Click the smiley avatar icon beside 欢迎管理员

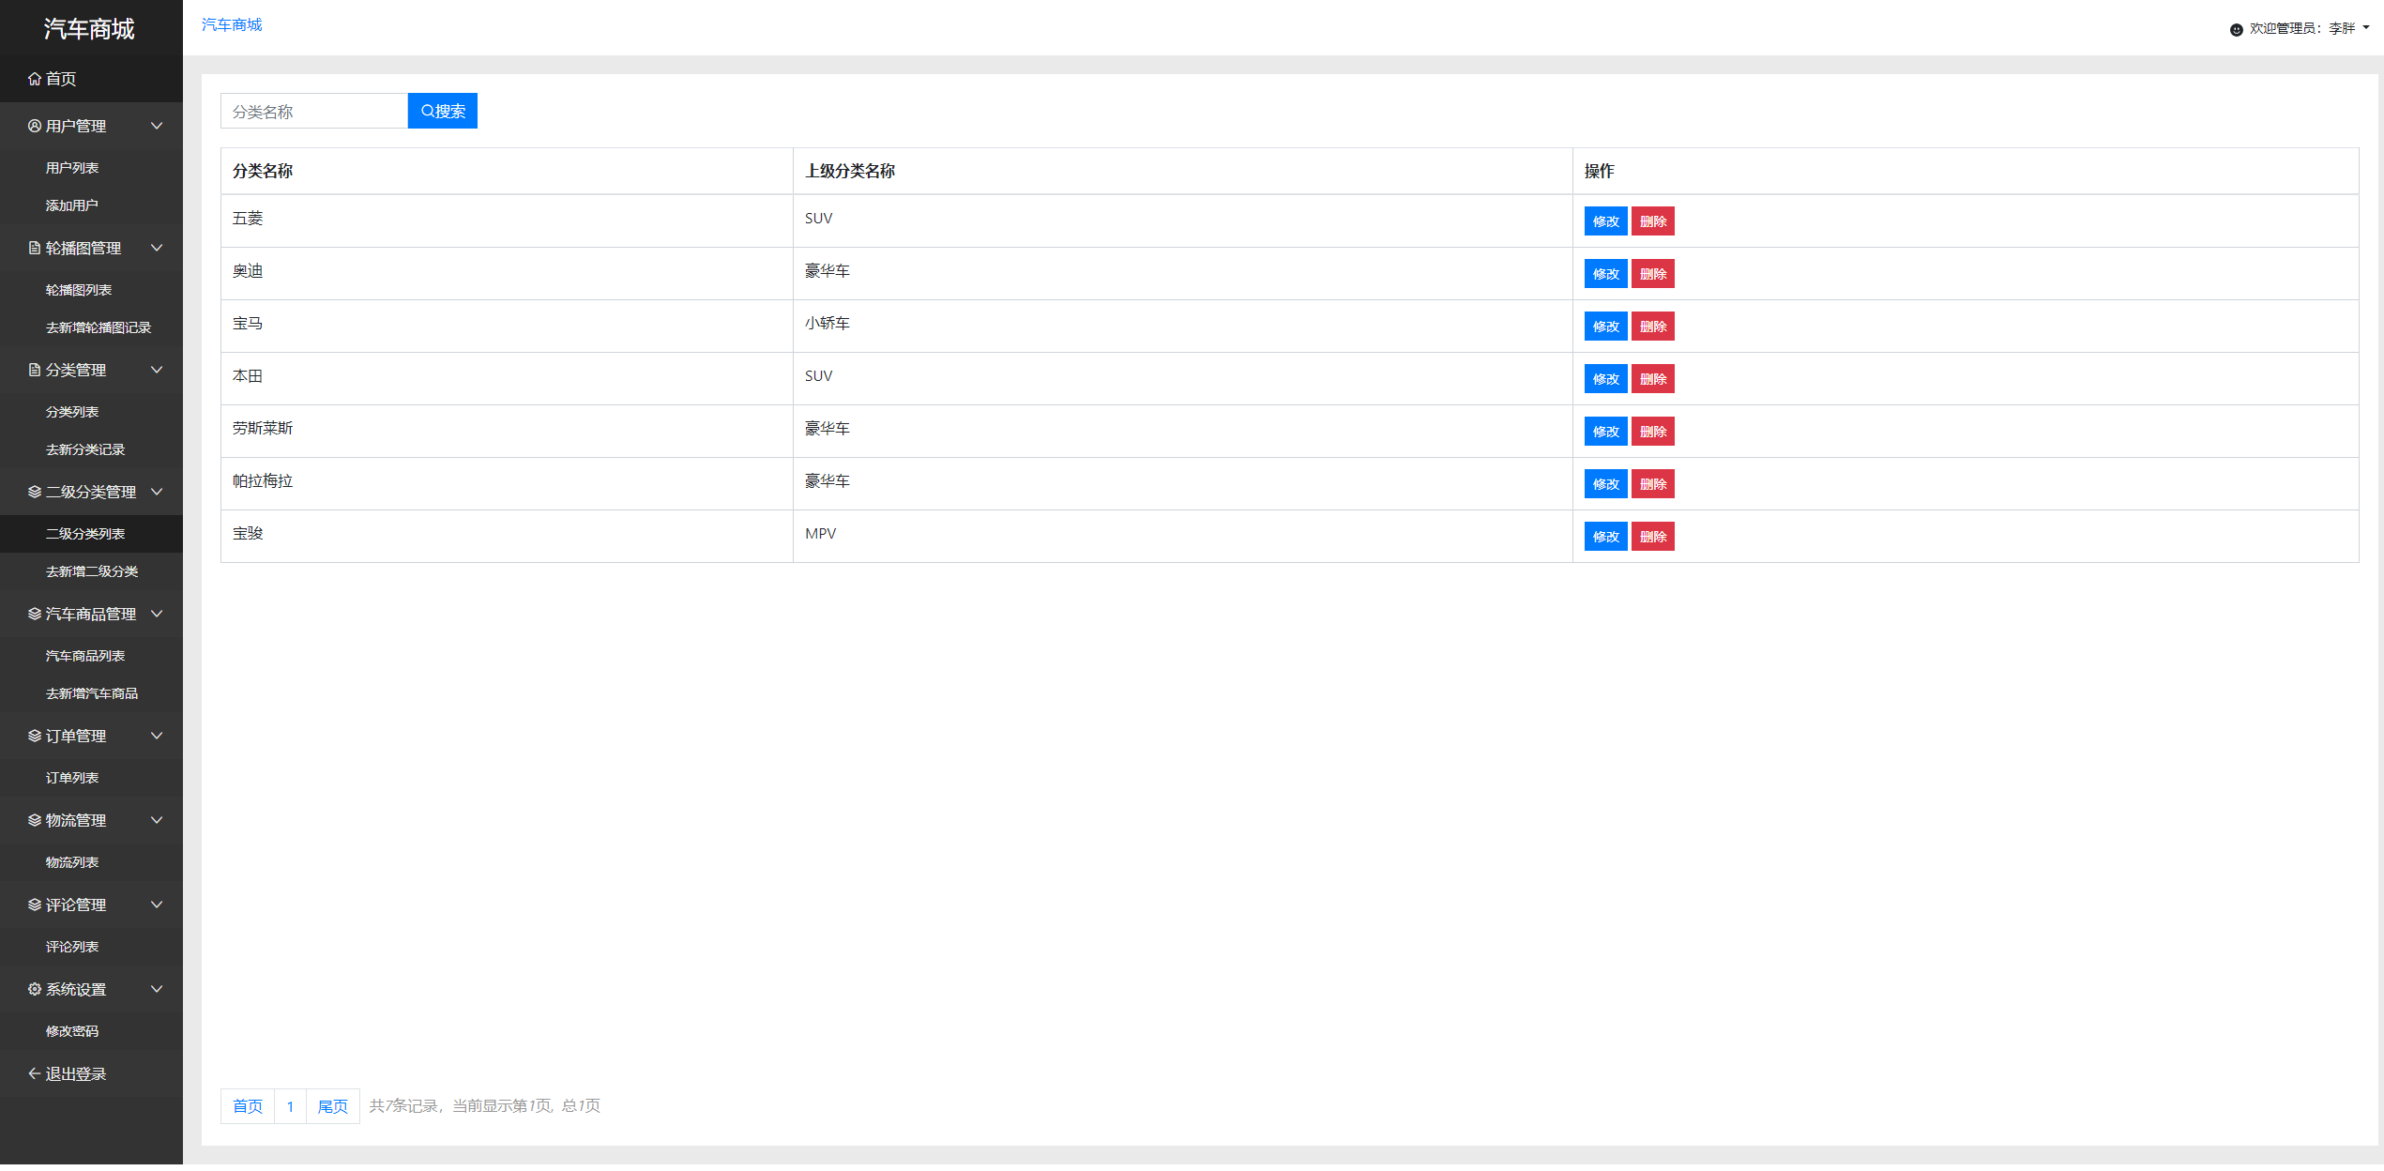(2237, 30)
